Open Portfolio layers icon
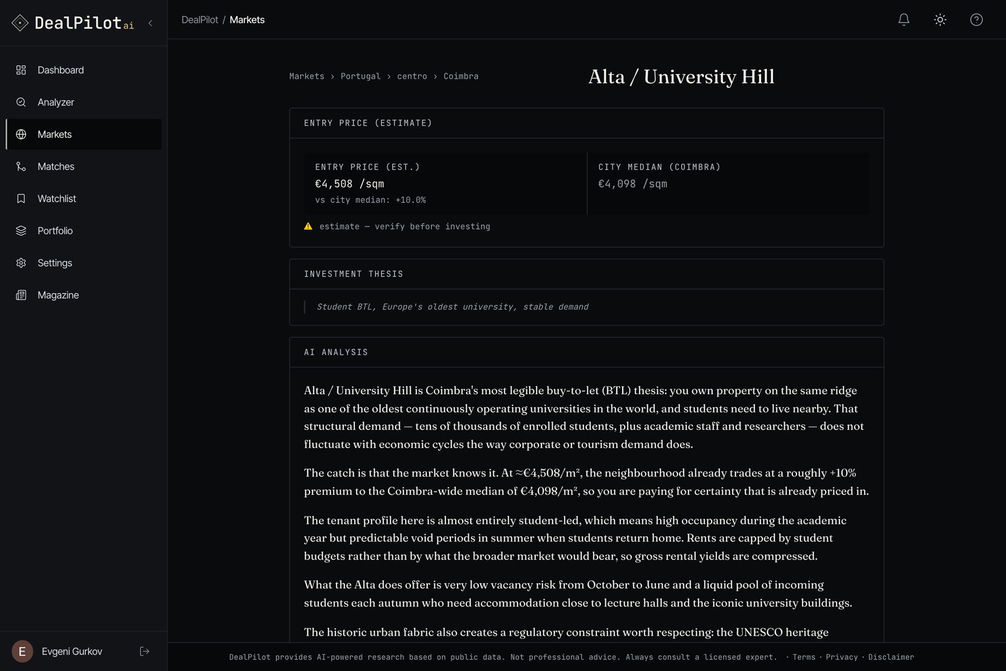This screenshot has height=671, width=1006. pos(21,231)
